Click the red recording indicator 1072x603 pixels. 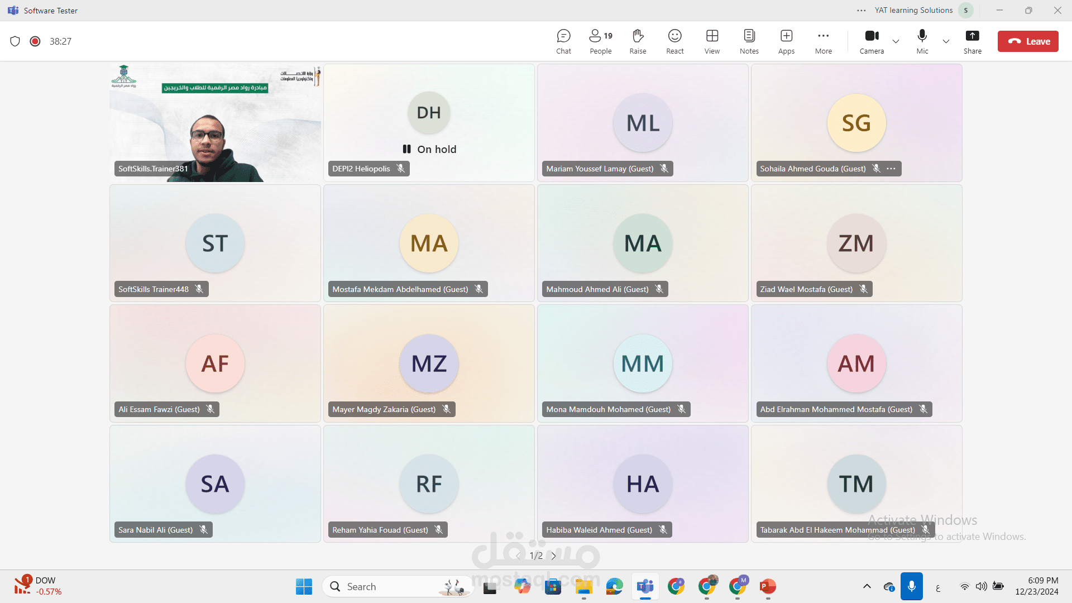pos(35,41)
